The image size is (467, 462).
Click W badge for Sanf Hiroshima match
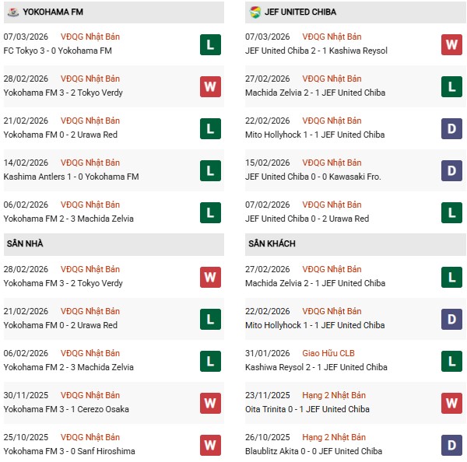point(210,445)
